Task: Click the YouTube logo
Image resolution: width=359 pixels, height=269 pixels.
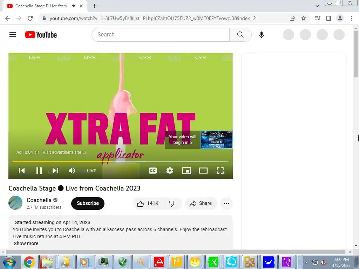Action: [41, 35]
